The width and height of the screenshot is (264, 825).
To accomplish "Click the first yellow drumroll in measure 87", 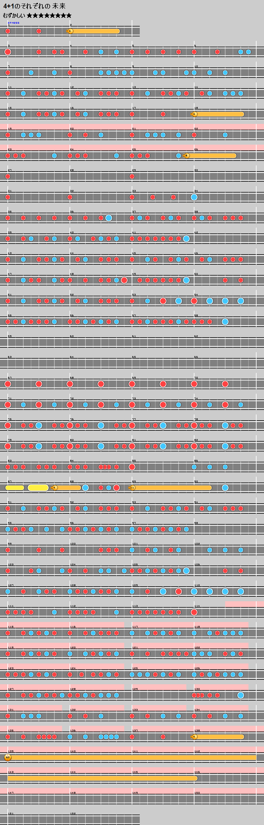I will 15,488.
